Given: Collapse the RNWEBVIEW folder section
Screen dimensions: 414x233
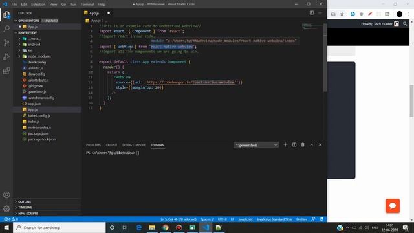Looking at the screenshot, I should click(x=16, y=32).
